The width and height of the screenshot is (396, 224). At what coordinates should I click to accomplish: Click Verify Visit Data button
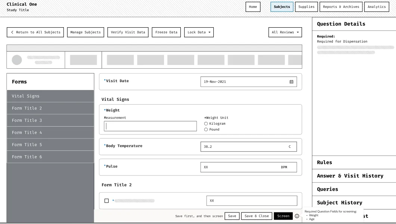[x=128, y=32]
